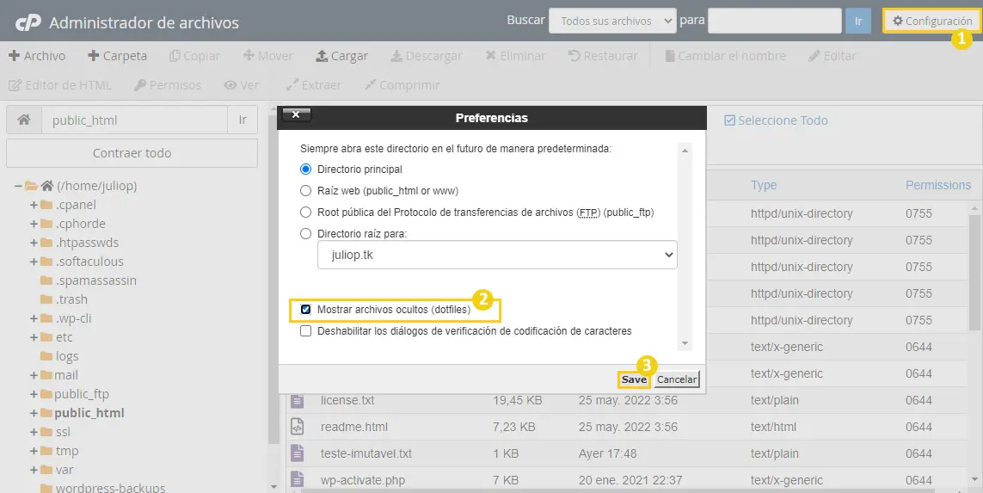This screenshot has height=493, width=983.
Task: Click the Contraer todo button
Action: (x=132, y=153)
